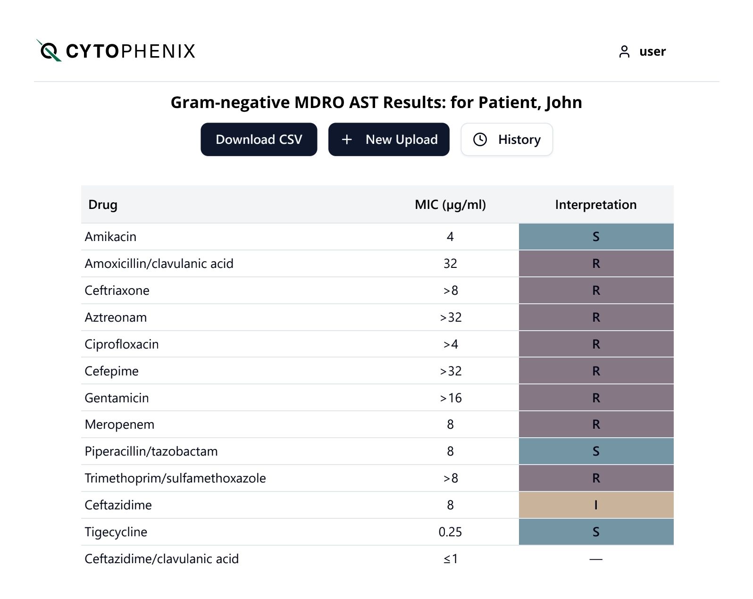Click the R badge for Meropenem

pyautogui.click(x=596, y=424)
